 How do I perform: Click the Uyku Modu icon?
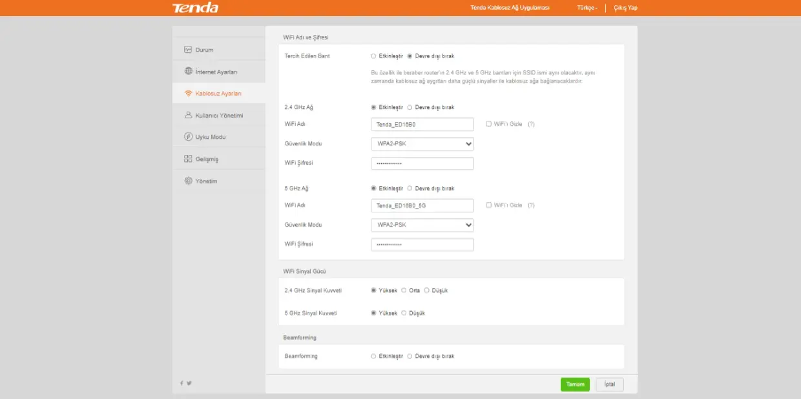[x=188, y=137]
